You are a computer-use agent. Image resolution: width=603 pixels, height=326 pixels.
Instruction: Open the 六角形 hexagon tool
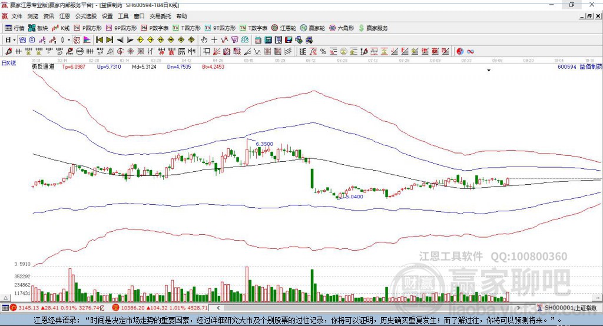pos(342,28)
